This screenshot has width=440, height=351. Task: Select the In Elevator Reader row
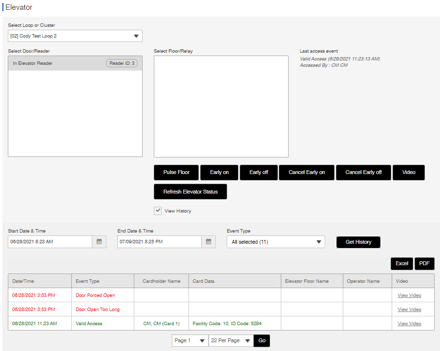click(75, 63)
